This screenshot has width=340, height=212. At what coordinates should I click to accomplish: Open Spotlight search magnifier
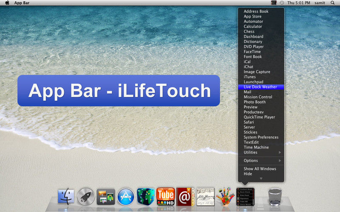click(332, 3)
